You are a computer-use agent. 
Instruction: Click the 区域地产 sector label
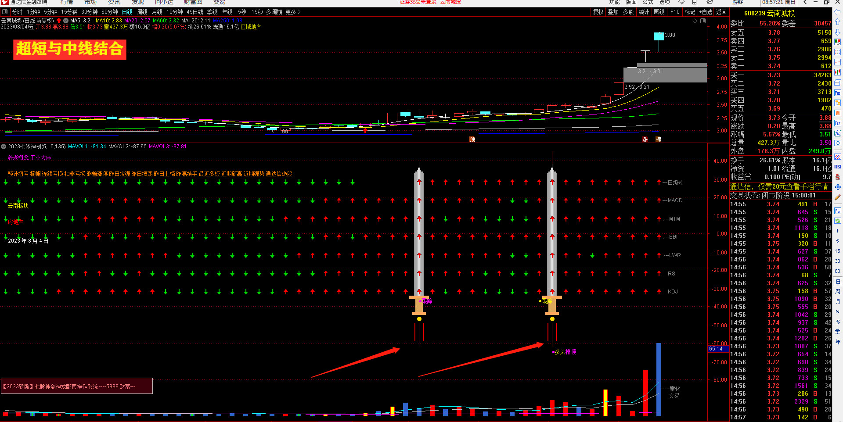(x=251, y=27)
